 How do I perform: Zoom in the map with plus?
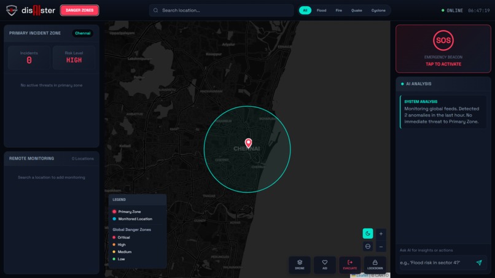click(x=381, y=234)
